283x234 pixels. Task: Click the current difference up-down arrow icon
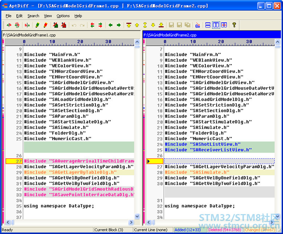click(x=145, y=25)
